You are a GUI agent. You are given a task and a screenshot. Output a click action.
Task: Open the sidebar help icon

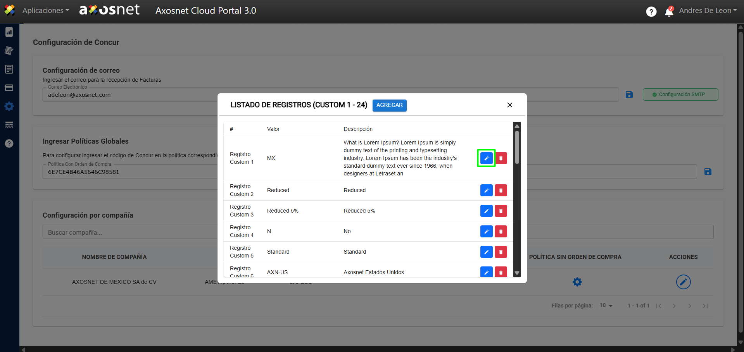click(x=9, y=143)
